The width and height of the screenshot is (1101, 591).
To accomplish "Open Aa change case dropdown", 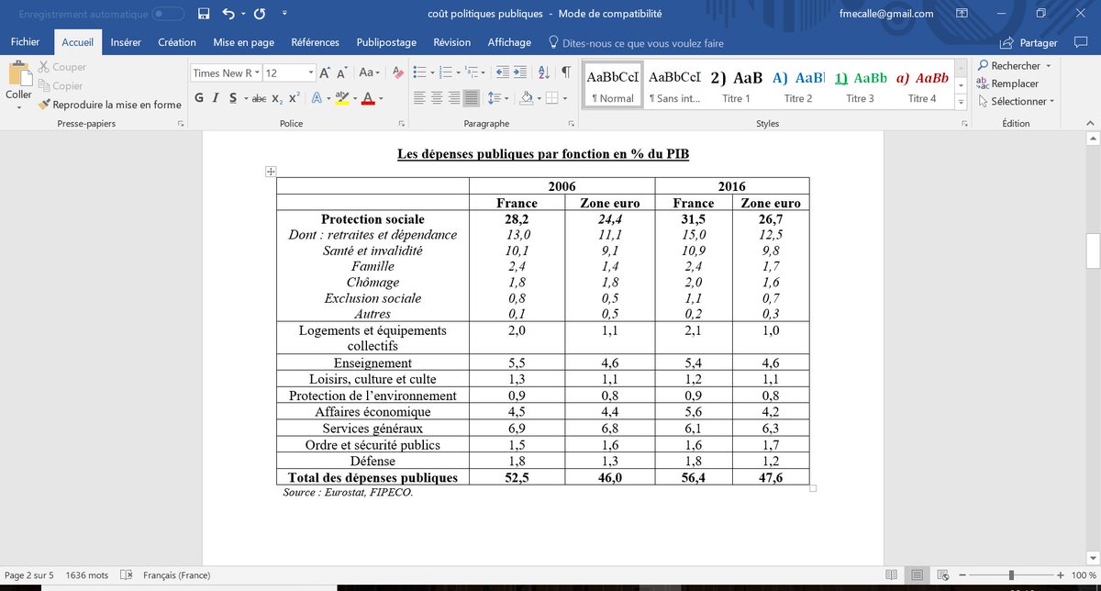I will (x=370, y=72).
